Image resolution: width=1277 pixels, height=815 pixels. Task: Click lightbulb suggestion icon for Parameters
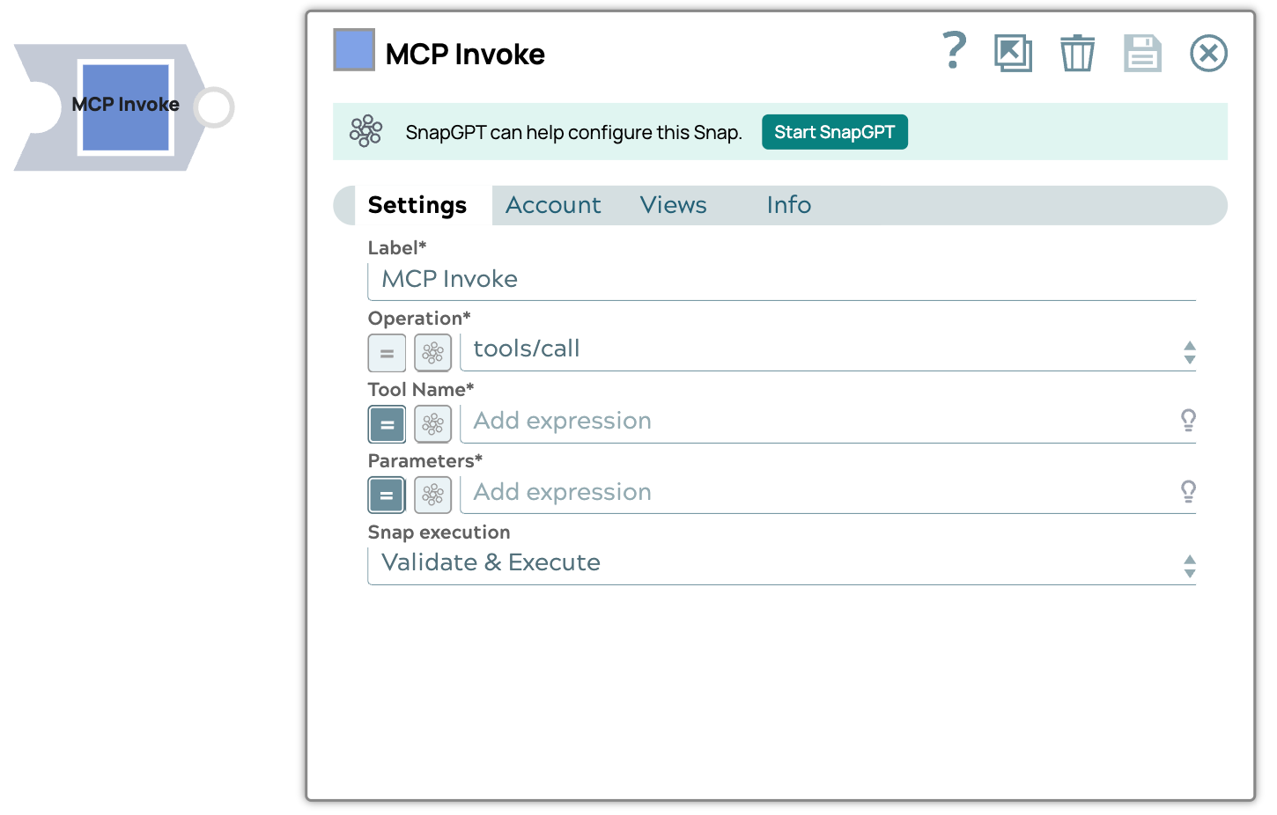[1188, 492]
